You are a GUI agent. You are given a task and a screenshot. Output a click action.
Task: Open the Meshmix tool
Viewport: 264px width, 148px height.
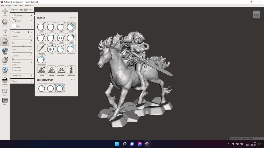(x=5, y=22)
